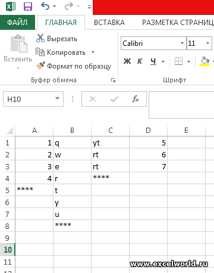214x273 pixels.
Task: Select cell B8 containing ****
Action: pyautogui.click(x=73, y=226)
